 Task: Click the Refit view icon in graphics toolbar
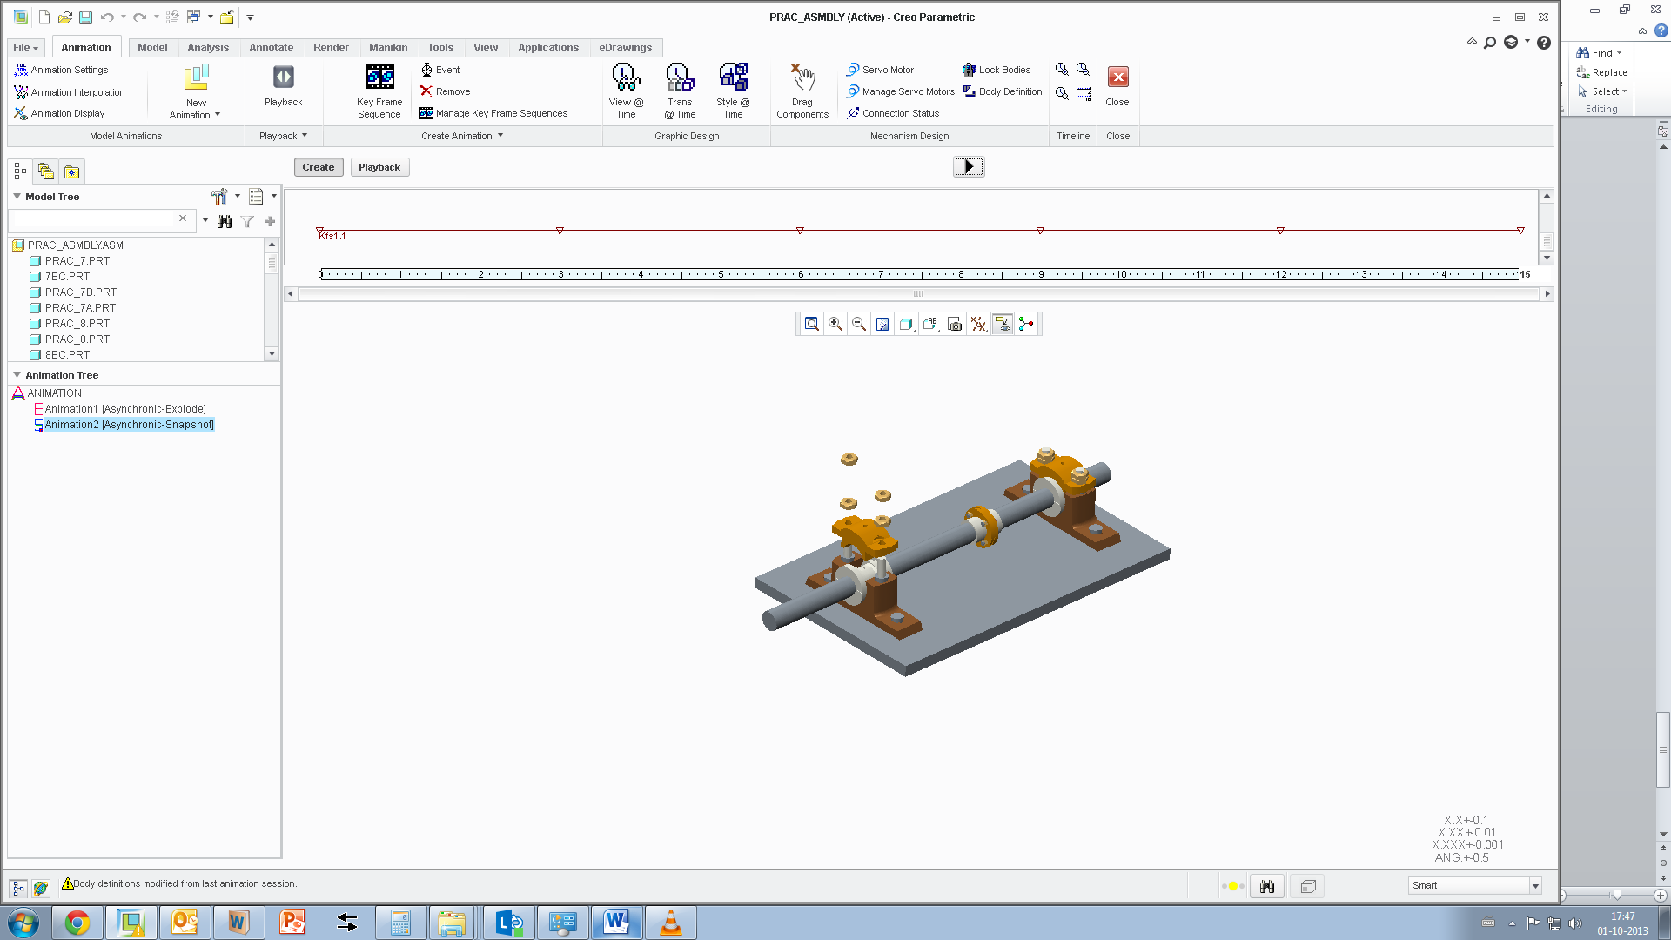811,324
